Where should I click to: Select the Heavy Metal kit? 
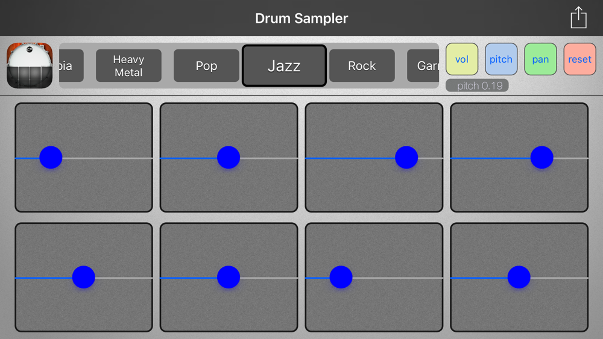[x=128, y=66]
